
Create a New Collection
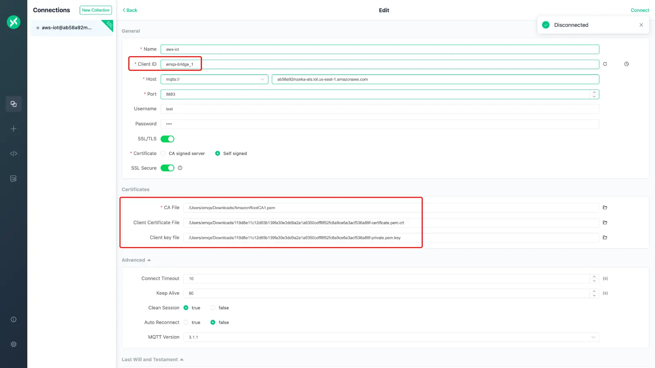[96, 10]
